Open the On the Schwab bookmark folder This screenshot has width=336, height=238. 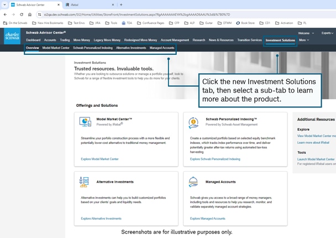15,23
